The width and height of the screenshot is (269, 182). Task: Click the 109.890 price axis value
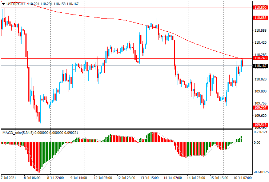[260, 91]
